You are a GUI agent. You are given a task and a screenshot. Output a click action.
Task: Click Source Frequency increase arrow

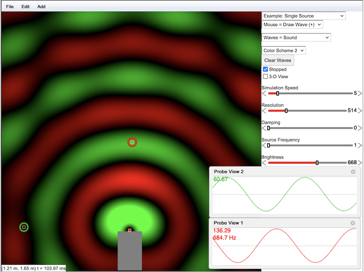[x=360, y=145]
